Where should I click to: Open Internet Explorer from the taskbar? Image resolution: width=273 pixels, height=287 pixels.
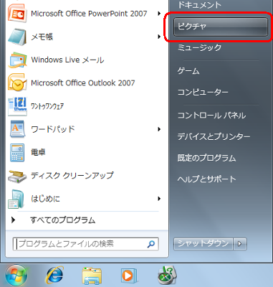point(54,276)
